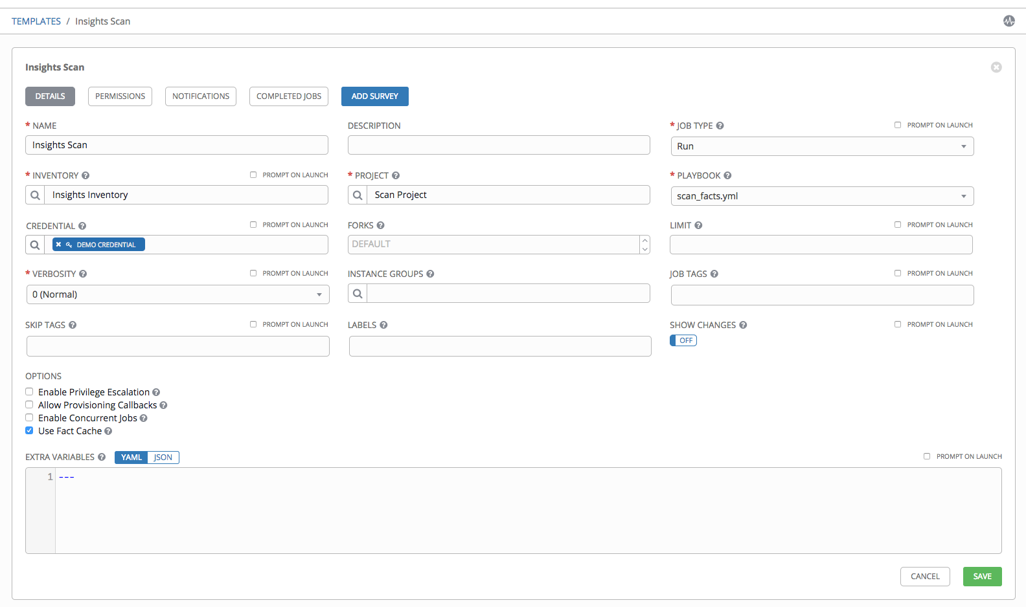Screen dimensions: 1026x607
Task: Show Show Changes help icon
Action: (743, 325)
